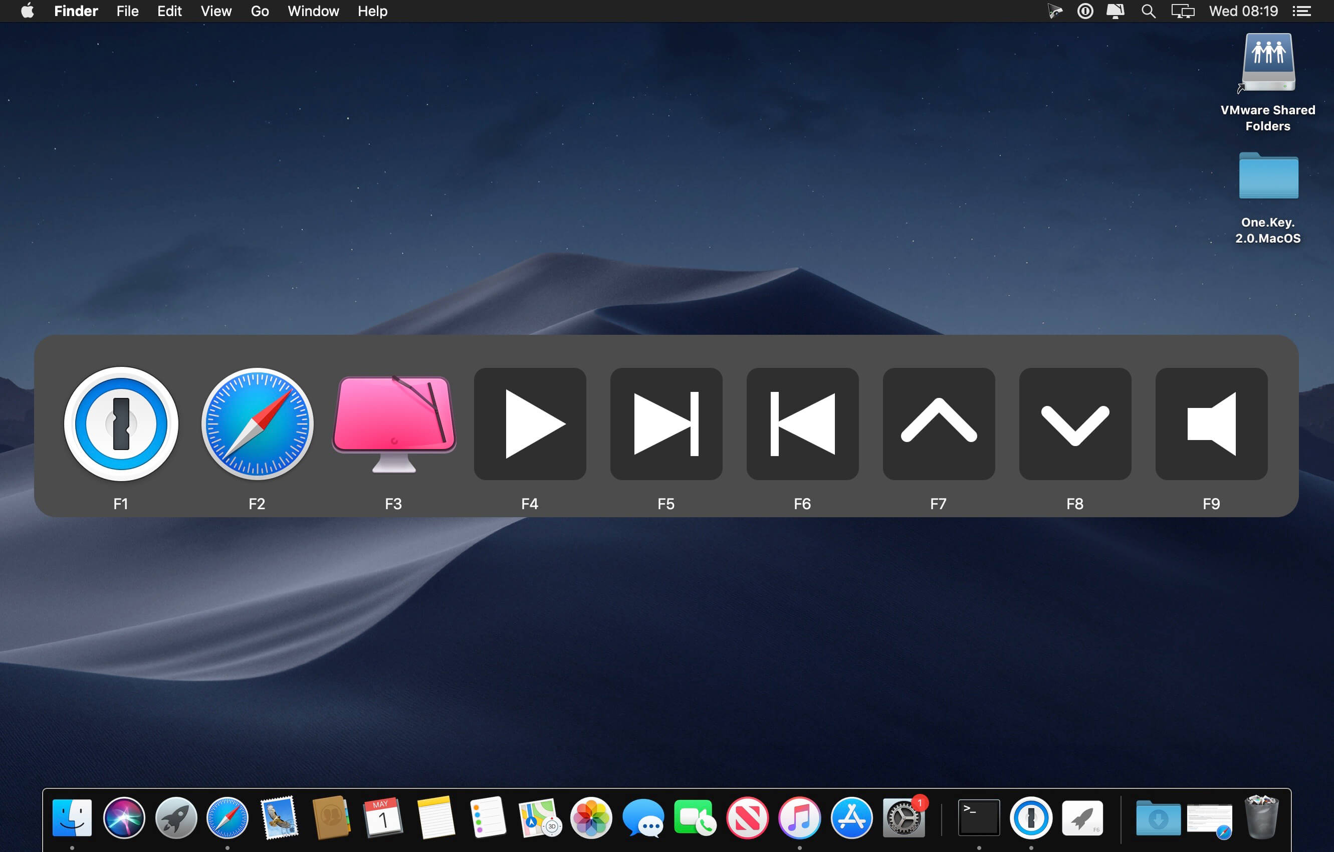Open Spotlight search from the menu bar
Screen dimensions: 1334x852
tap(1149, 11)
